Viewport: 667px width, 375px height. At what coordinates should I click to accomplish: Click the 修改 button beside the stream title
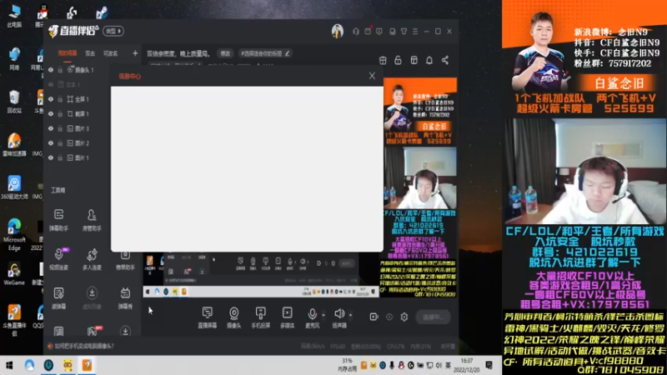[225, 53]
